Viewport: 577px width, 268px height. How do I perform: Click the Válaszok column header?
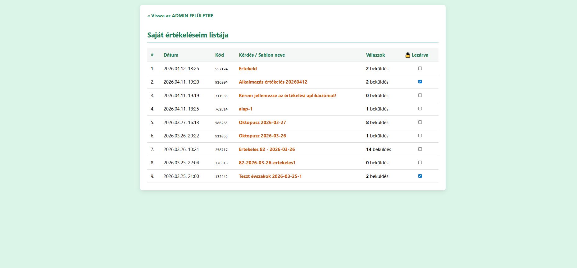click(375, 55)
